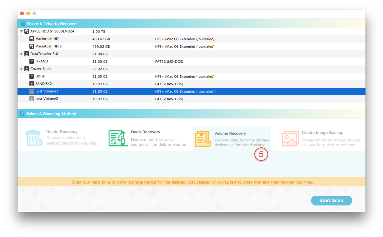The image size is (383, 237).
Task: Click the 31.00 GB size of IXPAND
Action: [x=100, y=62]
